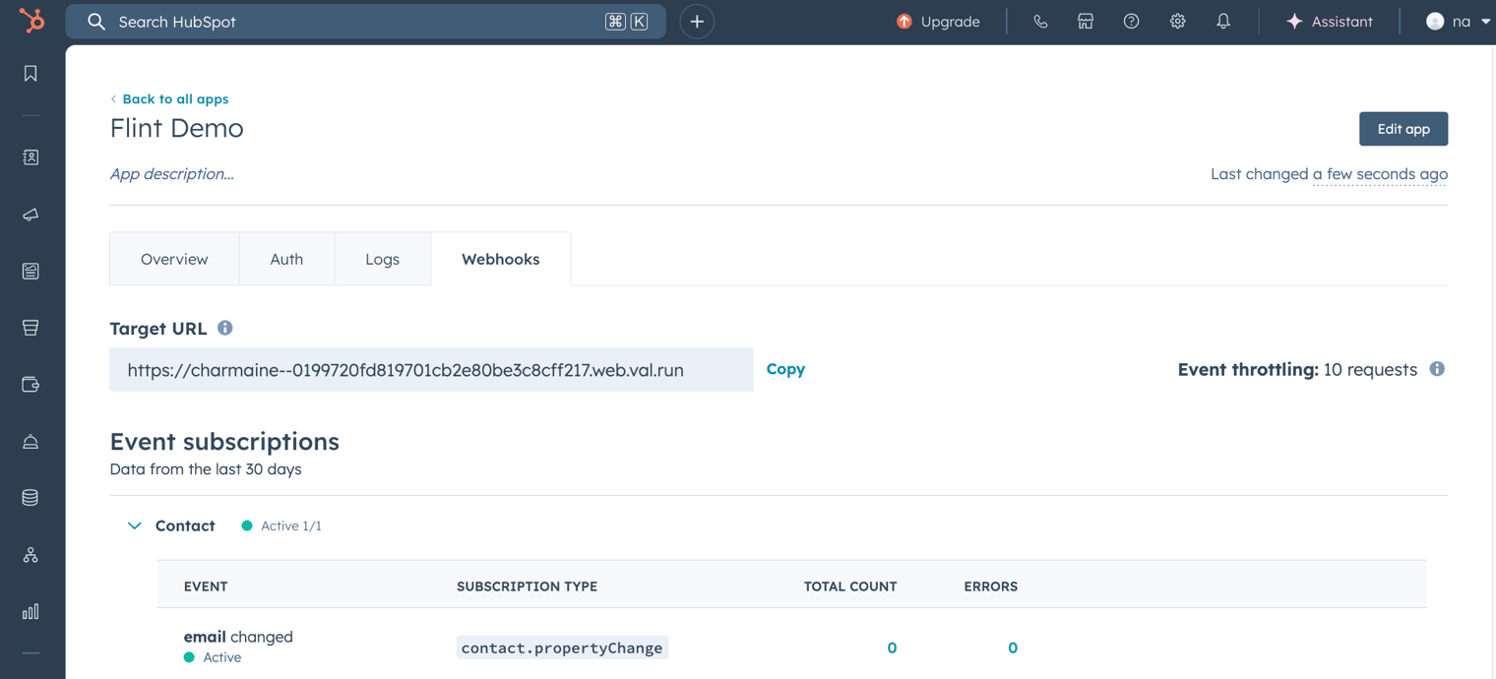Switch to the Auth tab
Viewport: 1496px width, 679px height.
click(x=286, y=259)
